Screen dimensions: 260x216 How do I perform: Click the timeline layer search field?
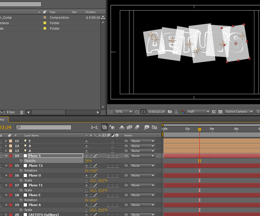tap(44, 127)
